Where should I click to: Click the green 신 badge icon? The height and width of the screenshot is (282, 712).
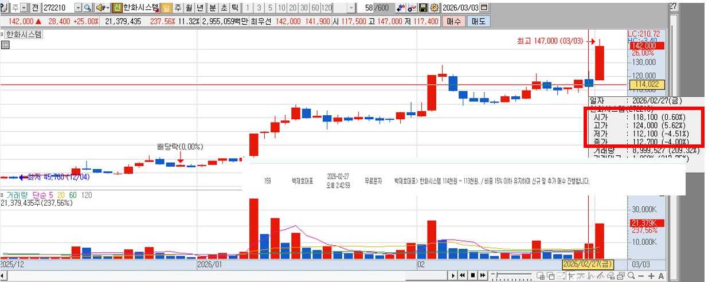(116, 8)
